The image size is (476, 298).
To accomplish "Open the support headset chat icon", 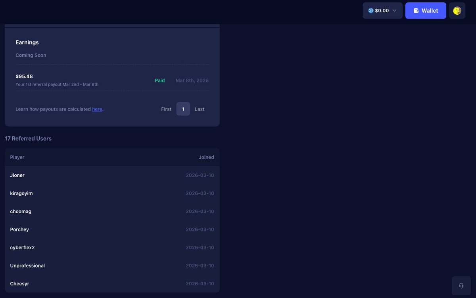I will (x=461, y=286).
